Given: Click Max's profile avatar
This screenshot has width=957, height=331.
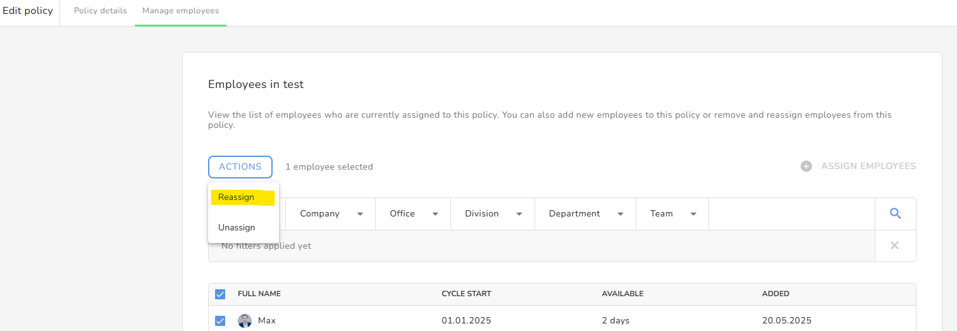Looking at the screenshot, I should (x=245, y=321).
